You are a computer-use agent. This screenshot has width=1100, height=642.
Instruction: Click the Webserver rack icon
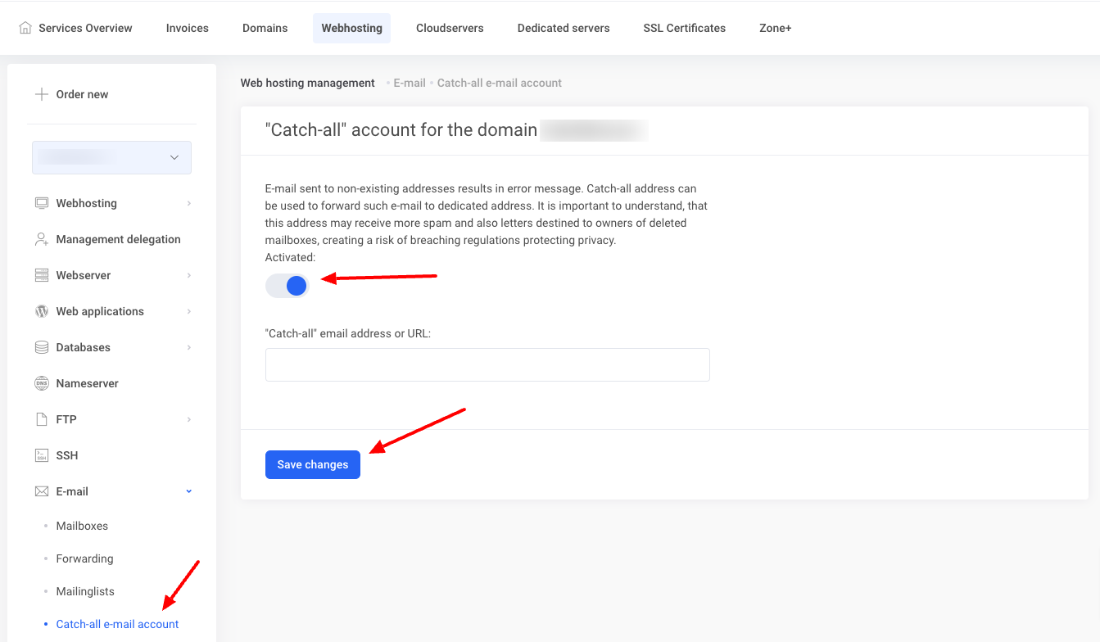point(42,275)
